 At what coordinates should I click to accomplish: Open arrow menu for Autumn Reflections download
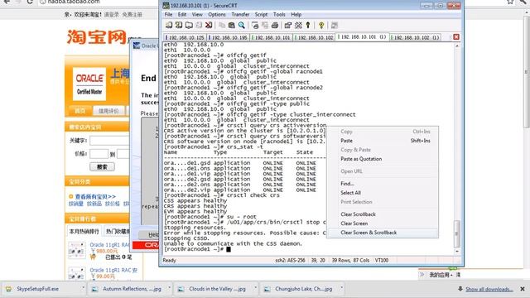click(x=169, y=288)
